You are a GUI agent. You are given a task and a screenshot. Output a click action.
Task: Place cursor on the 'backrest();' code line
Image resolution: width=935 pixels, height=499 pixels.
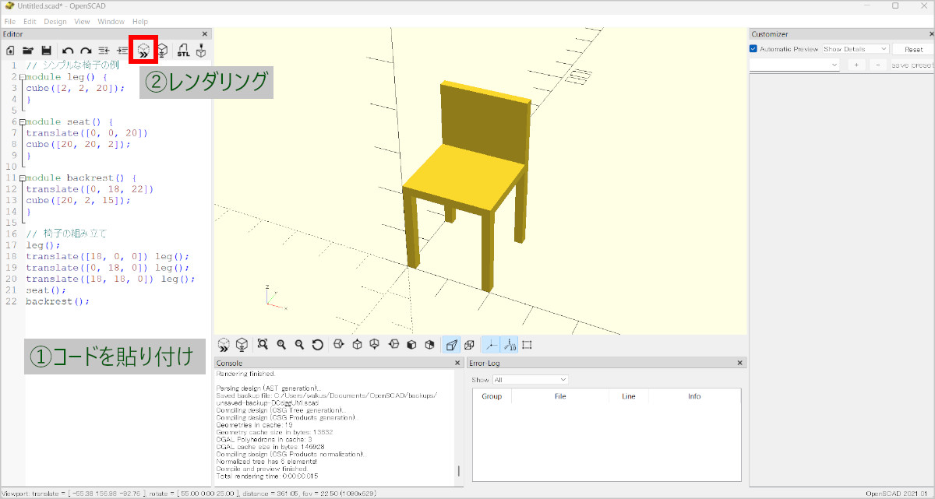coord(58,301)
